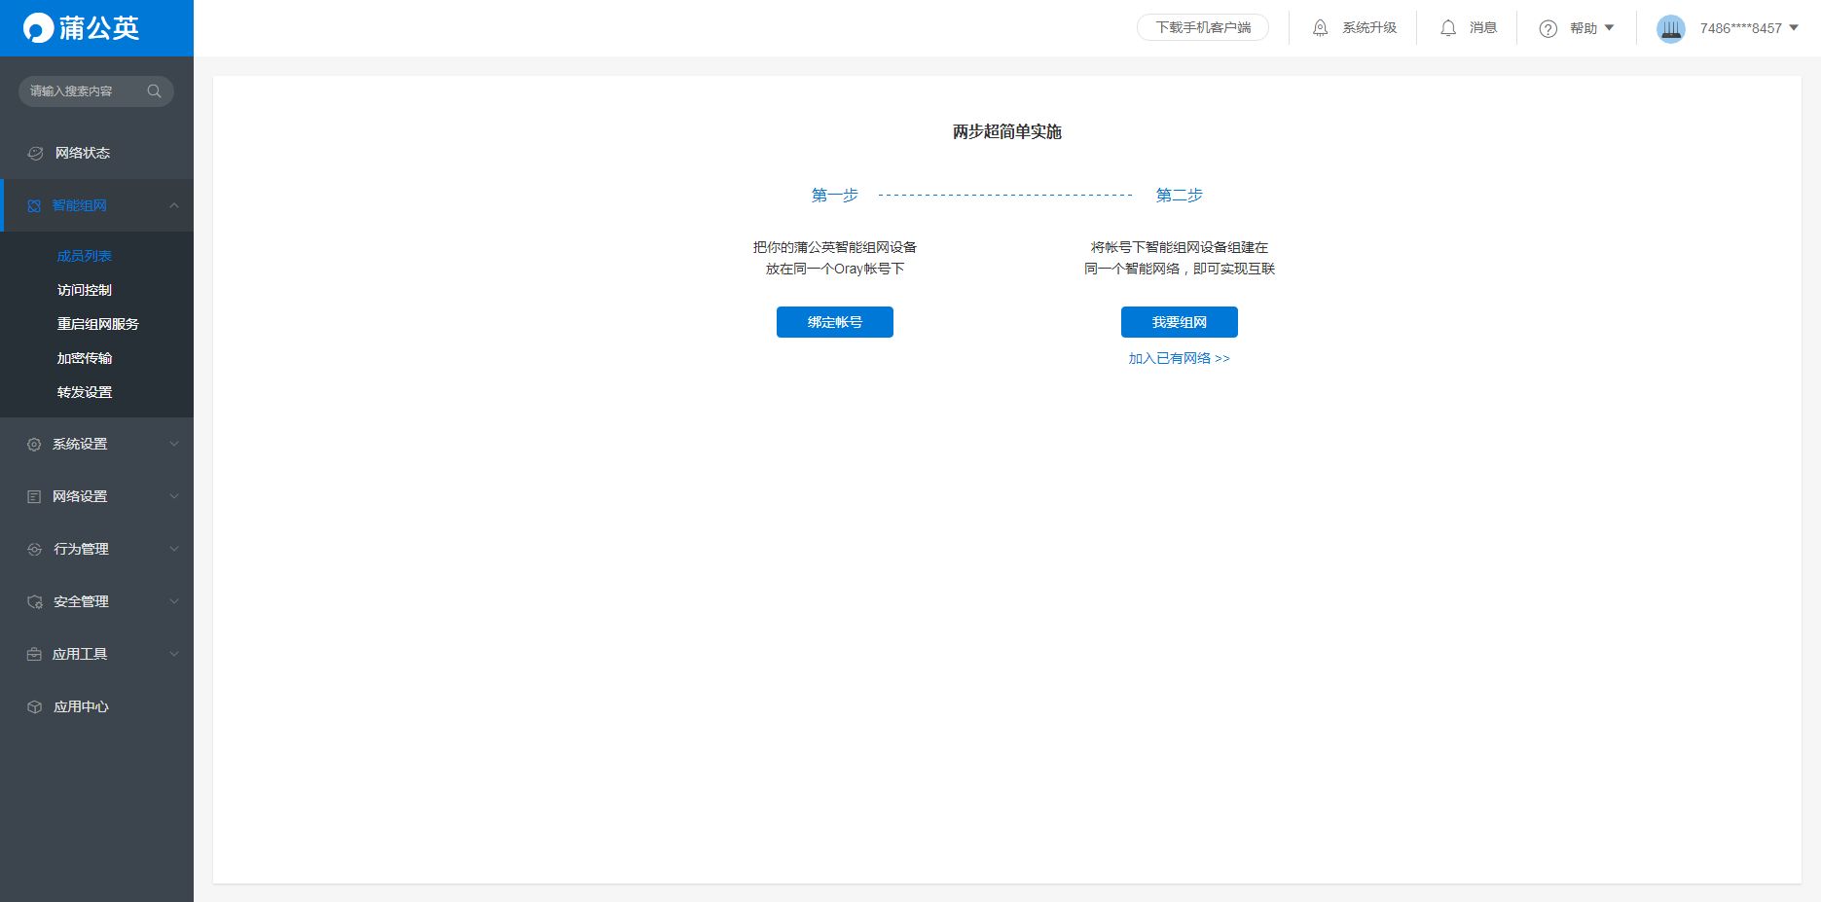The width and height of the screenshot is (1821, 902).
Task: Open 网络状态 via its planet icon
Action: (35, 153)
